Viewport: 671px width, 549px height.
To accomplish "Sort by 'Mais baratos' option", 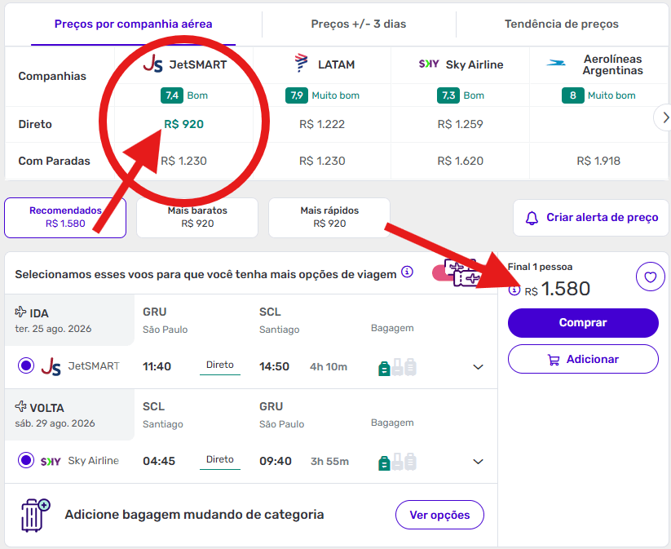I will click(x=197, y=217).
